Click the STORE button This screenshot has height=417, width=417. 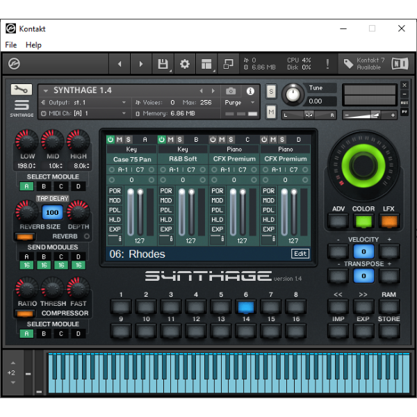coord(389,331)
